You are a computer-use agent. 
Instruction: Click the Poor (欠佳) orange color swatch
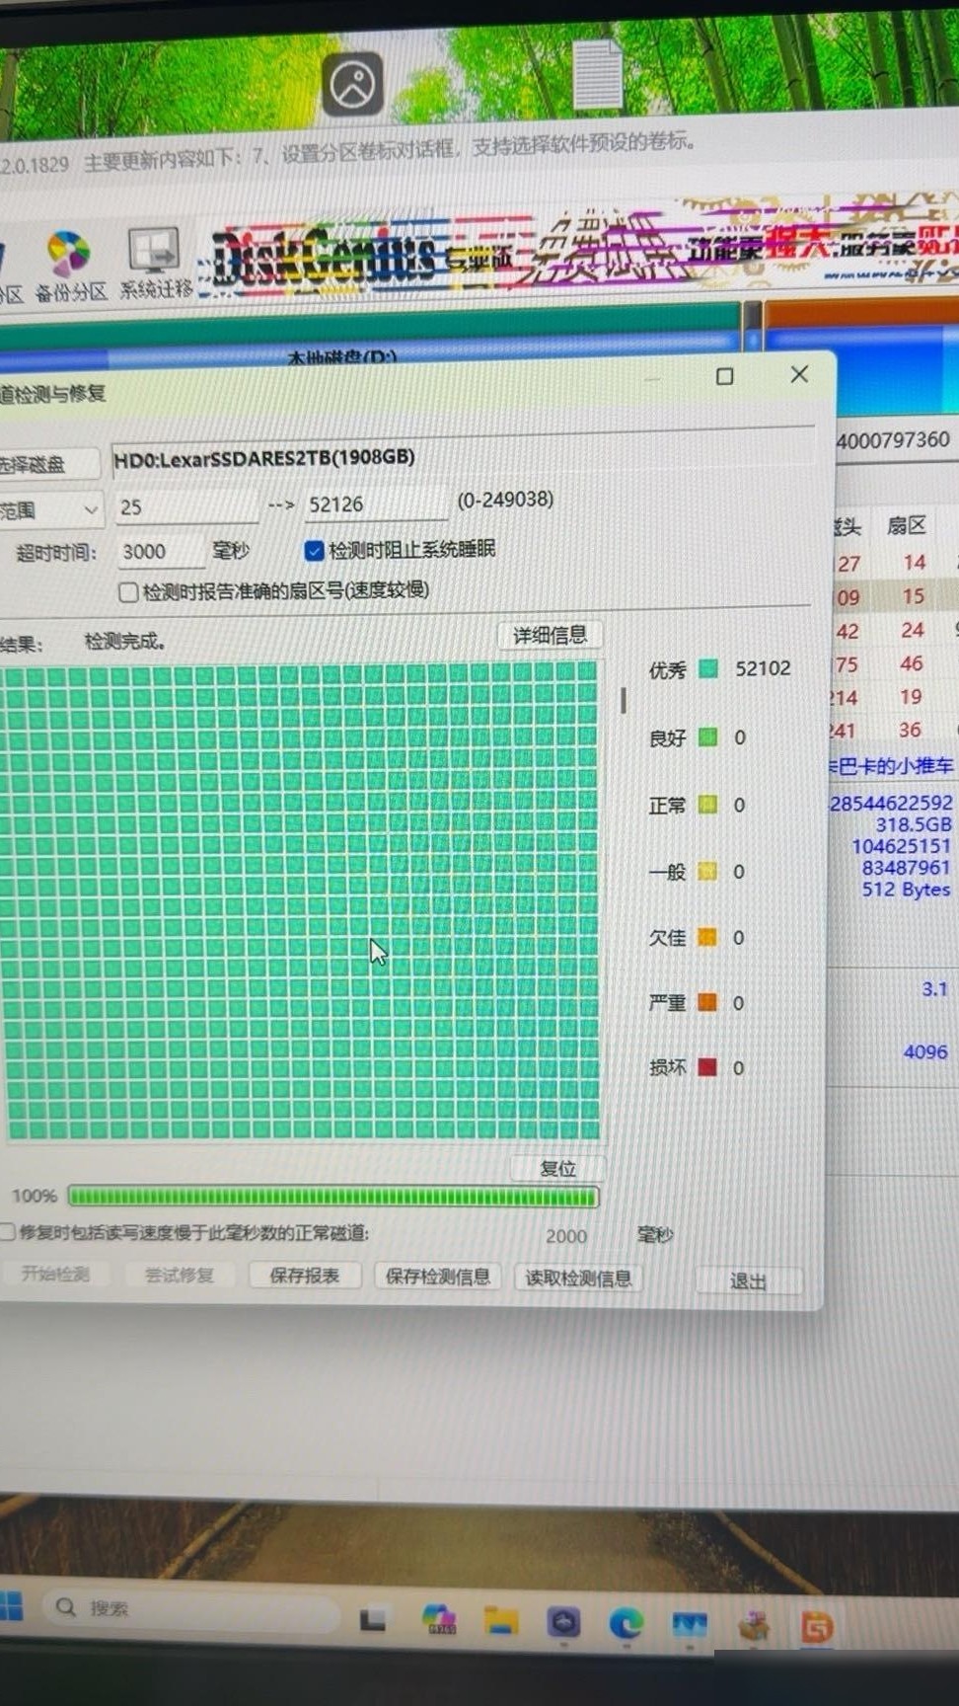click(x=707, y=937)
